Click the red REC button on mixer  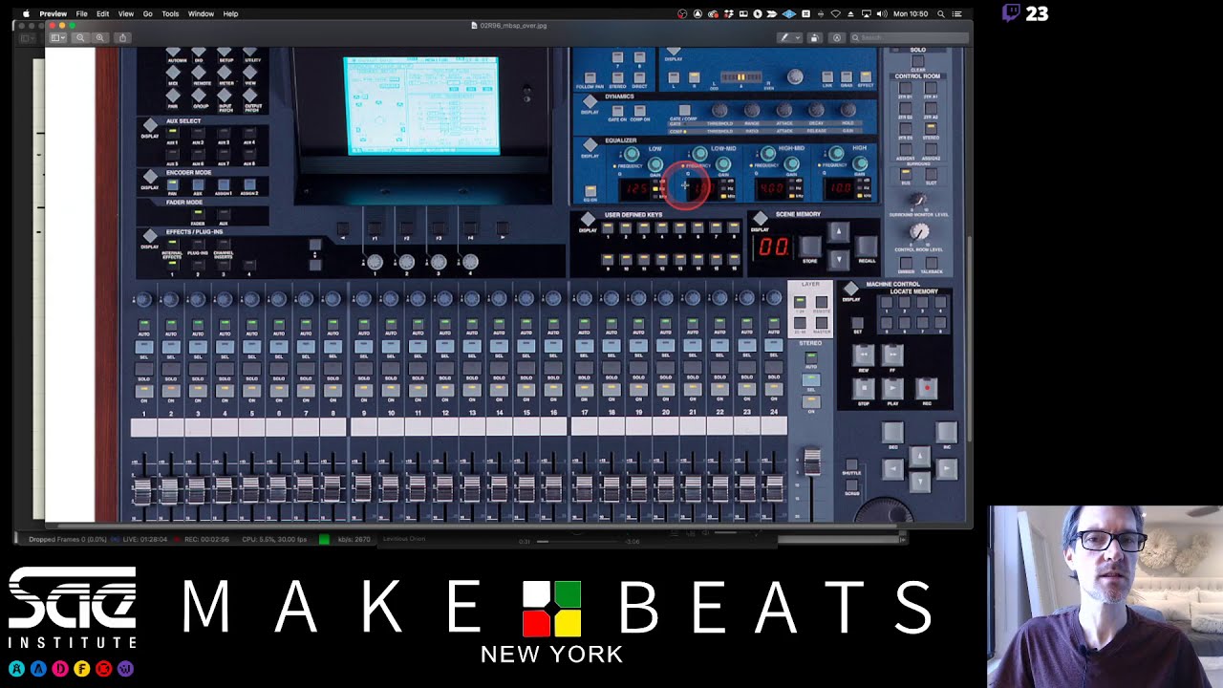pyautogui.click(x=925, y=388)
